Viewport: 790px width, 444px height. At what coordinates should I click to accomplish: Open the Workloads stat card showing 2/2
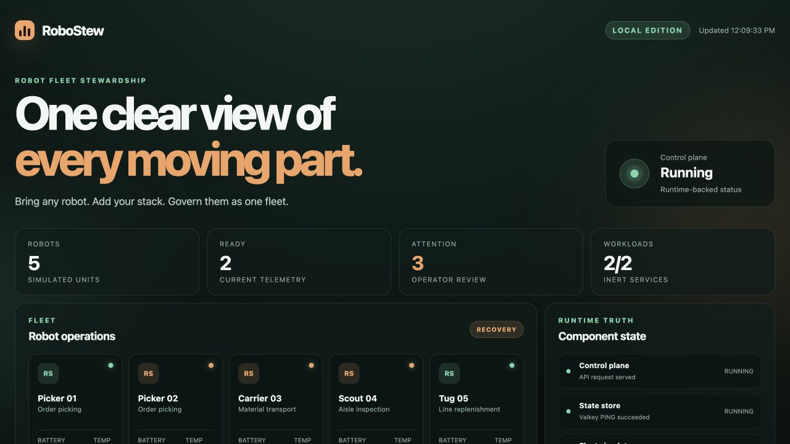pyautogui.click(x=683, y=262)
